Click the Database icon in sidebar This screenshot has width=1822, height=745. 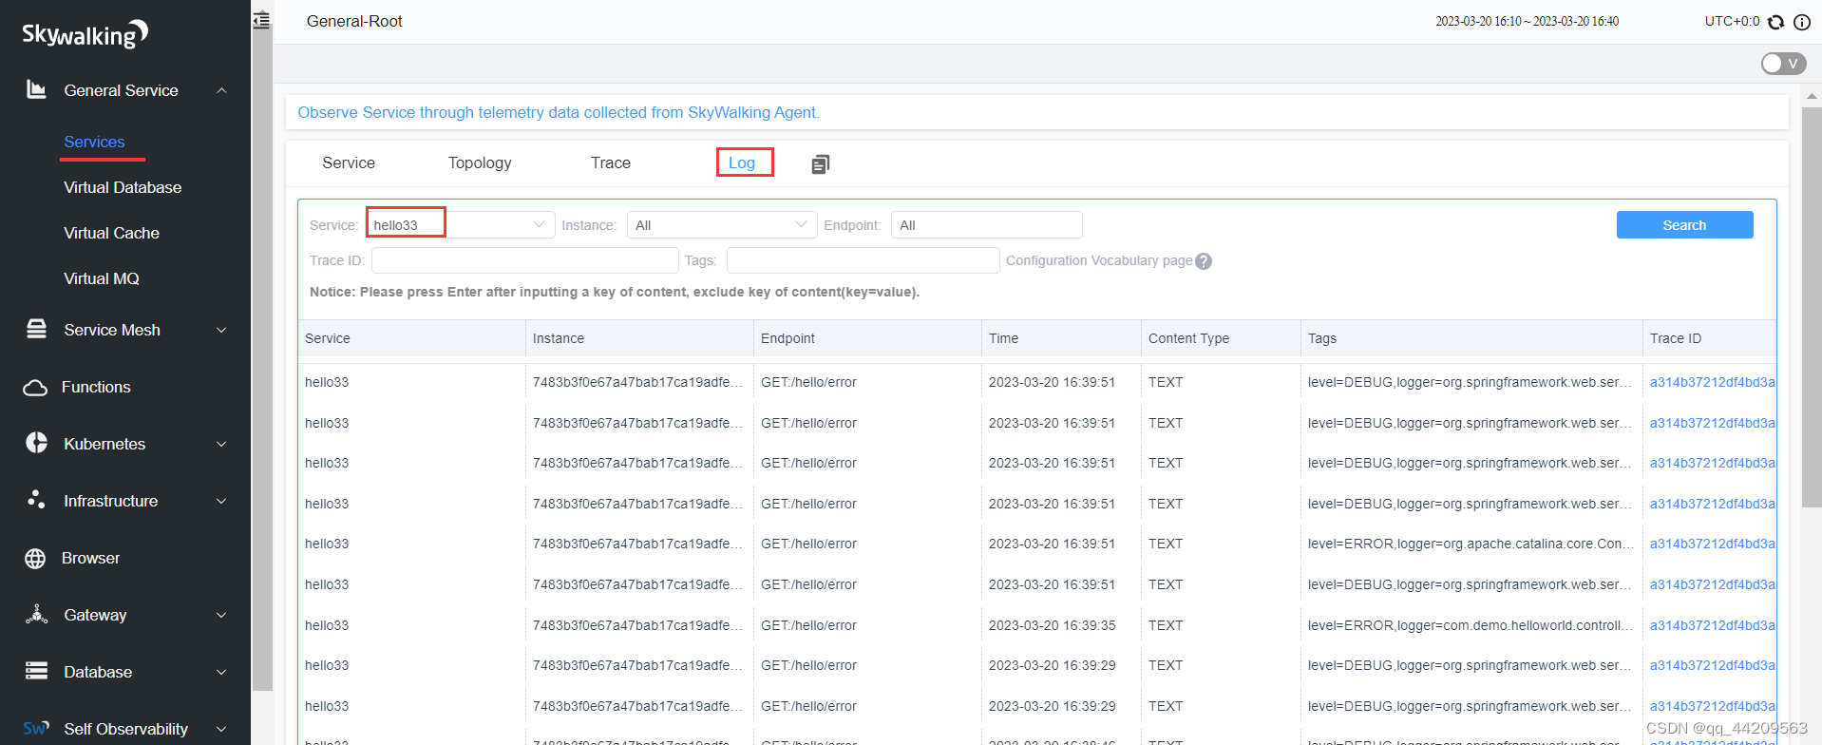pyautogui.click(x=36, y=672)
